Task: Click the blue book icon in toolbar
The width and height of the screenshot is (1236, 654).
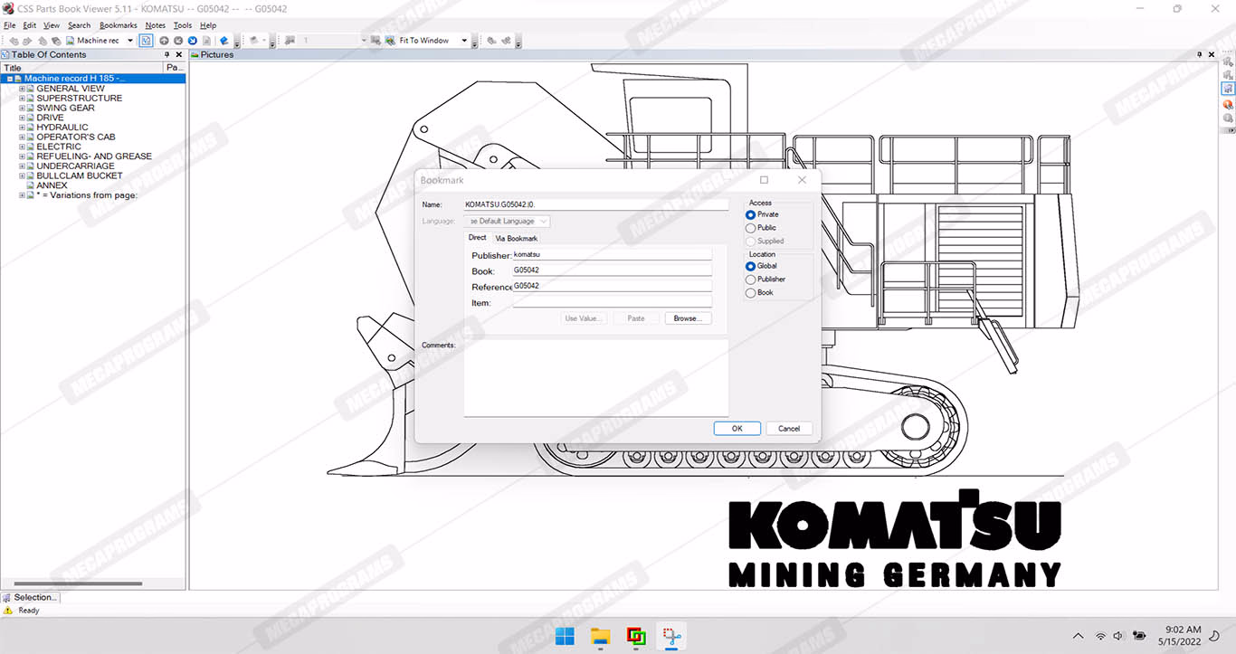Action: tap(224, 41)
